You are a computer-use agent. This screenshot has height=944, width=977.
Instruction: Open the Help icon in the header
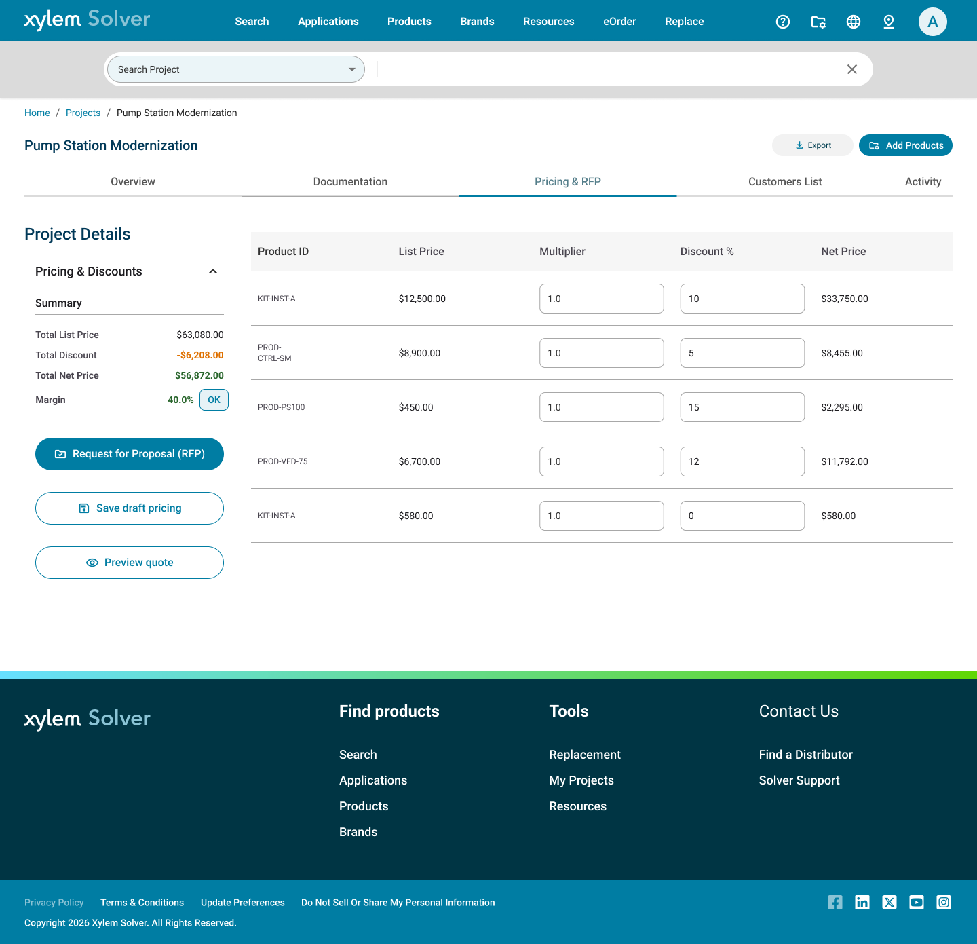click(x=783, y=21)
